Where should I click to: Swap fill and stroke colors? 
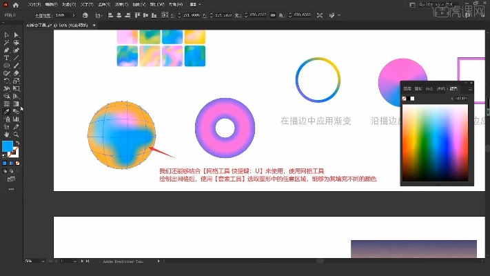[x=17, y=143]
